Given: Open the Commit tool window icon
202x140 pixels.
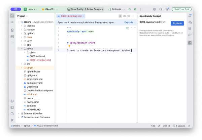Looking at the screenshot, I should tap(12, 22).
